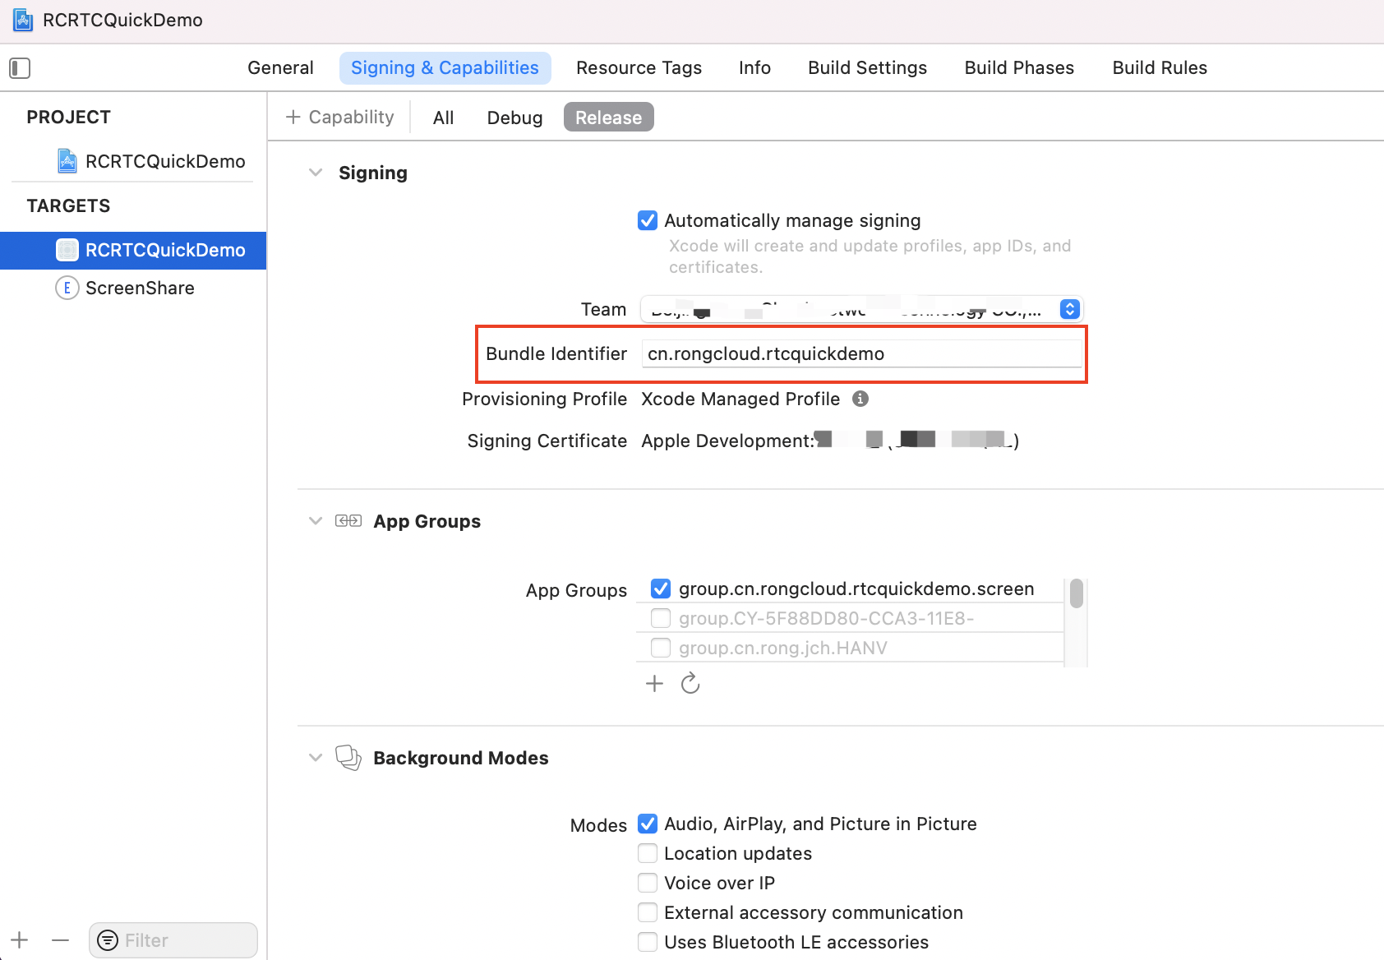This screenshot has height=960, width=1384.
Task: Open the Team dropdown menu
Action: point(1069,309)
